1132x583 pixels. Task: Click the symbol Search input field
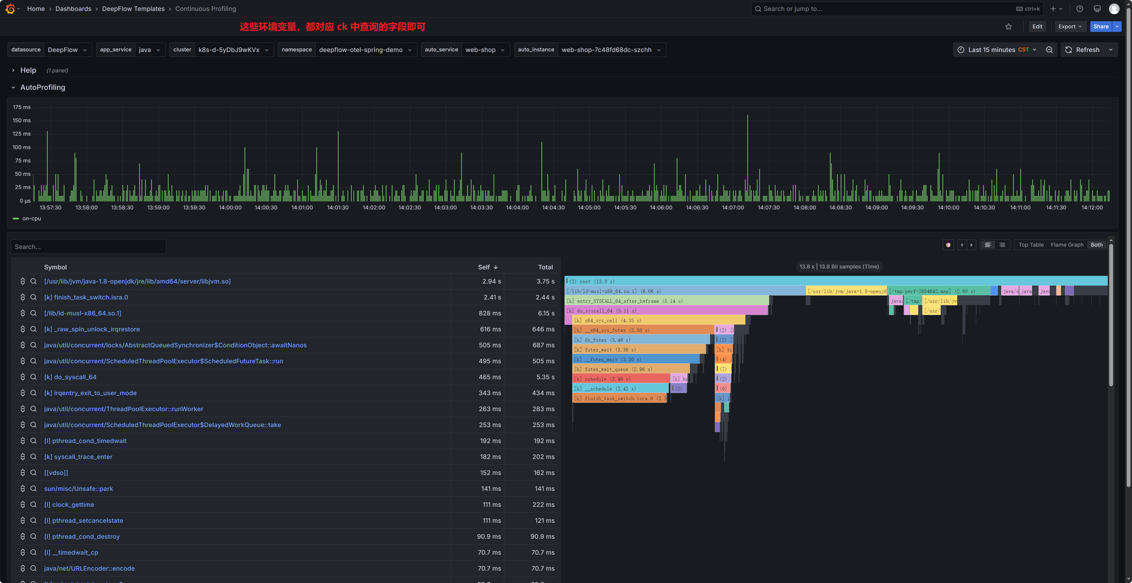pyautogui.click(x=88, y=247)
